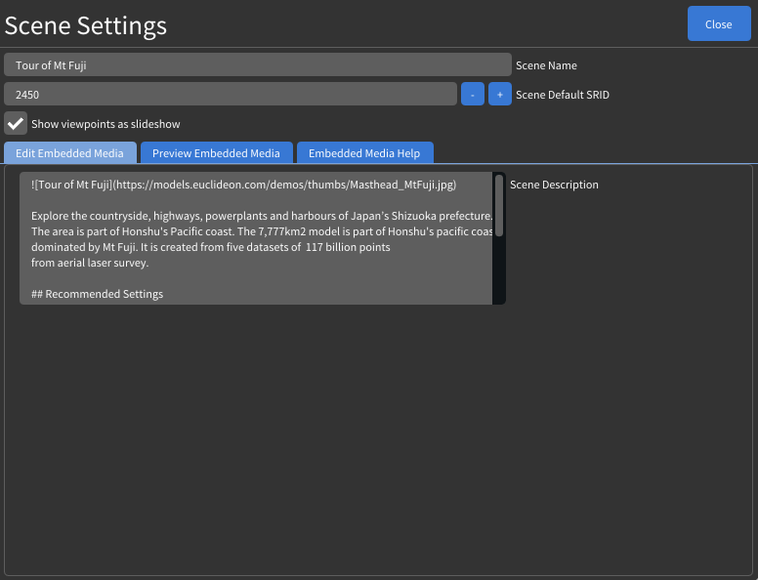Close the Scene Settings dialog
The image size is (758, 580).
(718, 24)
